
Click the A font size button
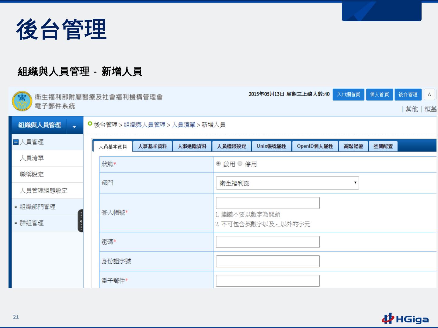pyautogui.click(x=429, y=94)
